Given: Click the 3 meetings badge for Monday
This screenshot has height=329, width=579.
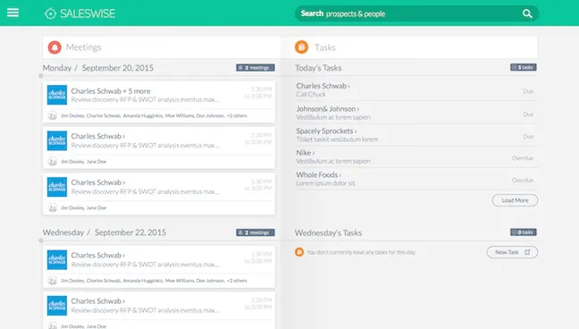Looking at the screenshot, I should (256, 68).
